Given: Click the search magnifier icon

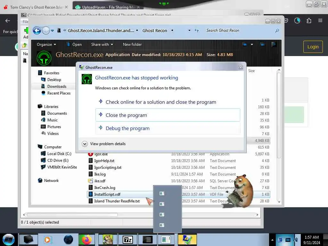Looking at the screenshot, I should click(277, 31).
